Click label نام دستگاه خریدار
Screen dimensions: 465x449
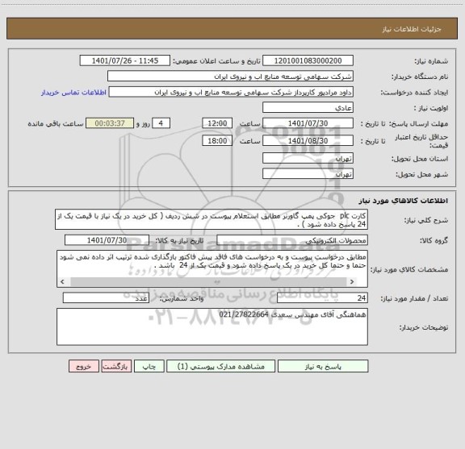[420, 77]
